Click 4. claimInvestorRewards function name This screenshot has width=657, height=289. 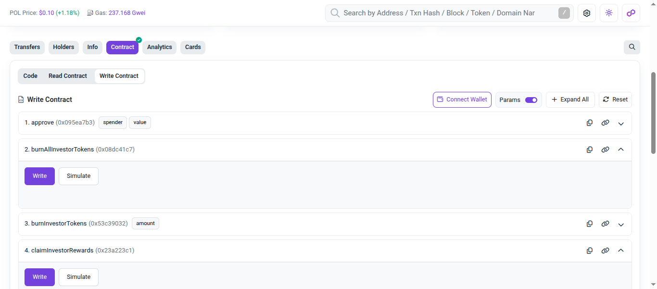(59, 251)
